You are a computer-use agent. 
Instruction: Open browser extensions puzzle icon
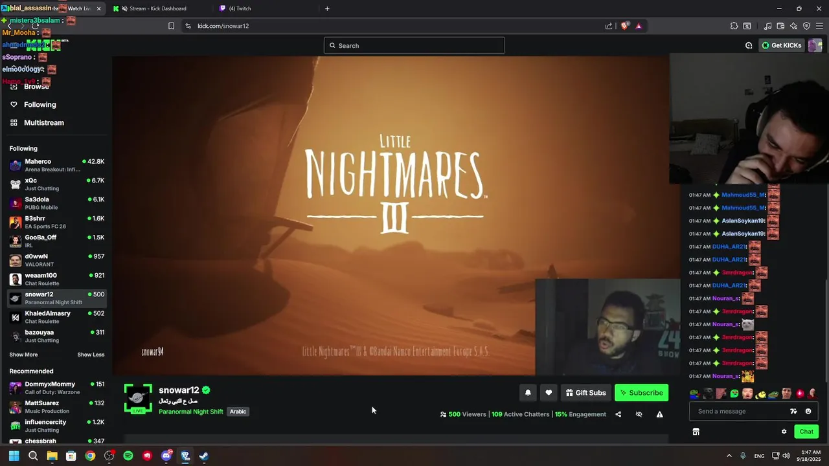tap(734, 26)
